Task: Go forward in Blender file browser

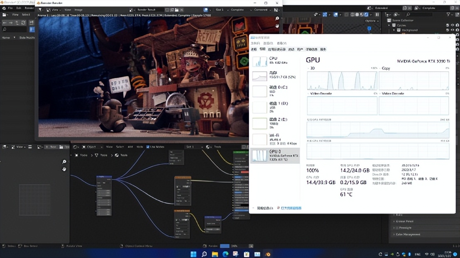Action: [11, 22]
